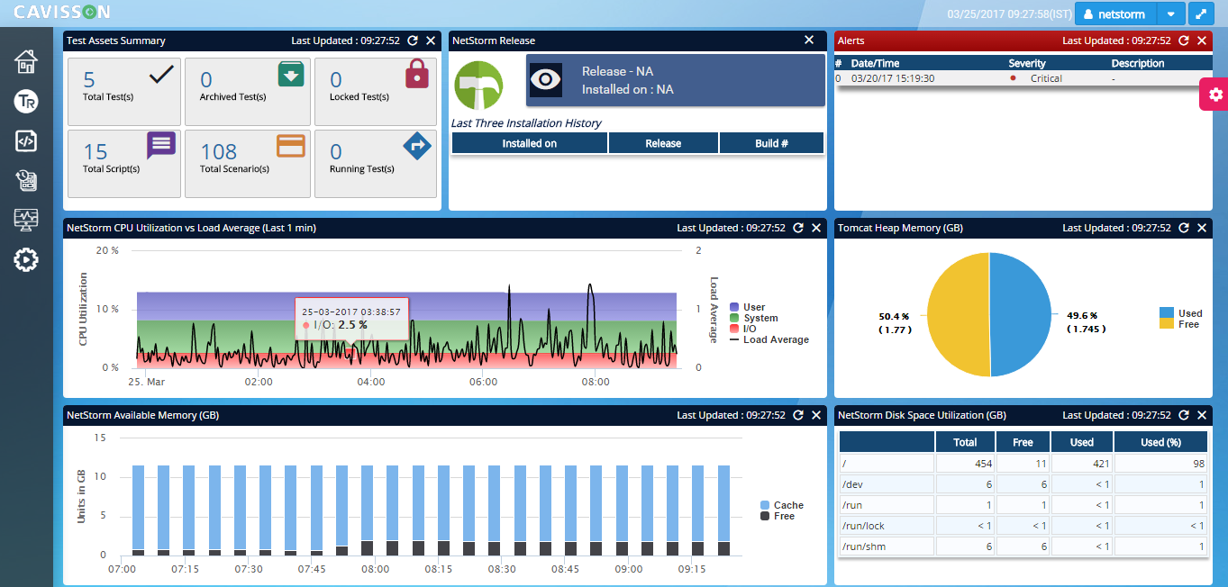Screen dimensions: 1228x587
Task: Click the Release column header
Action: pos(664,143)
